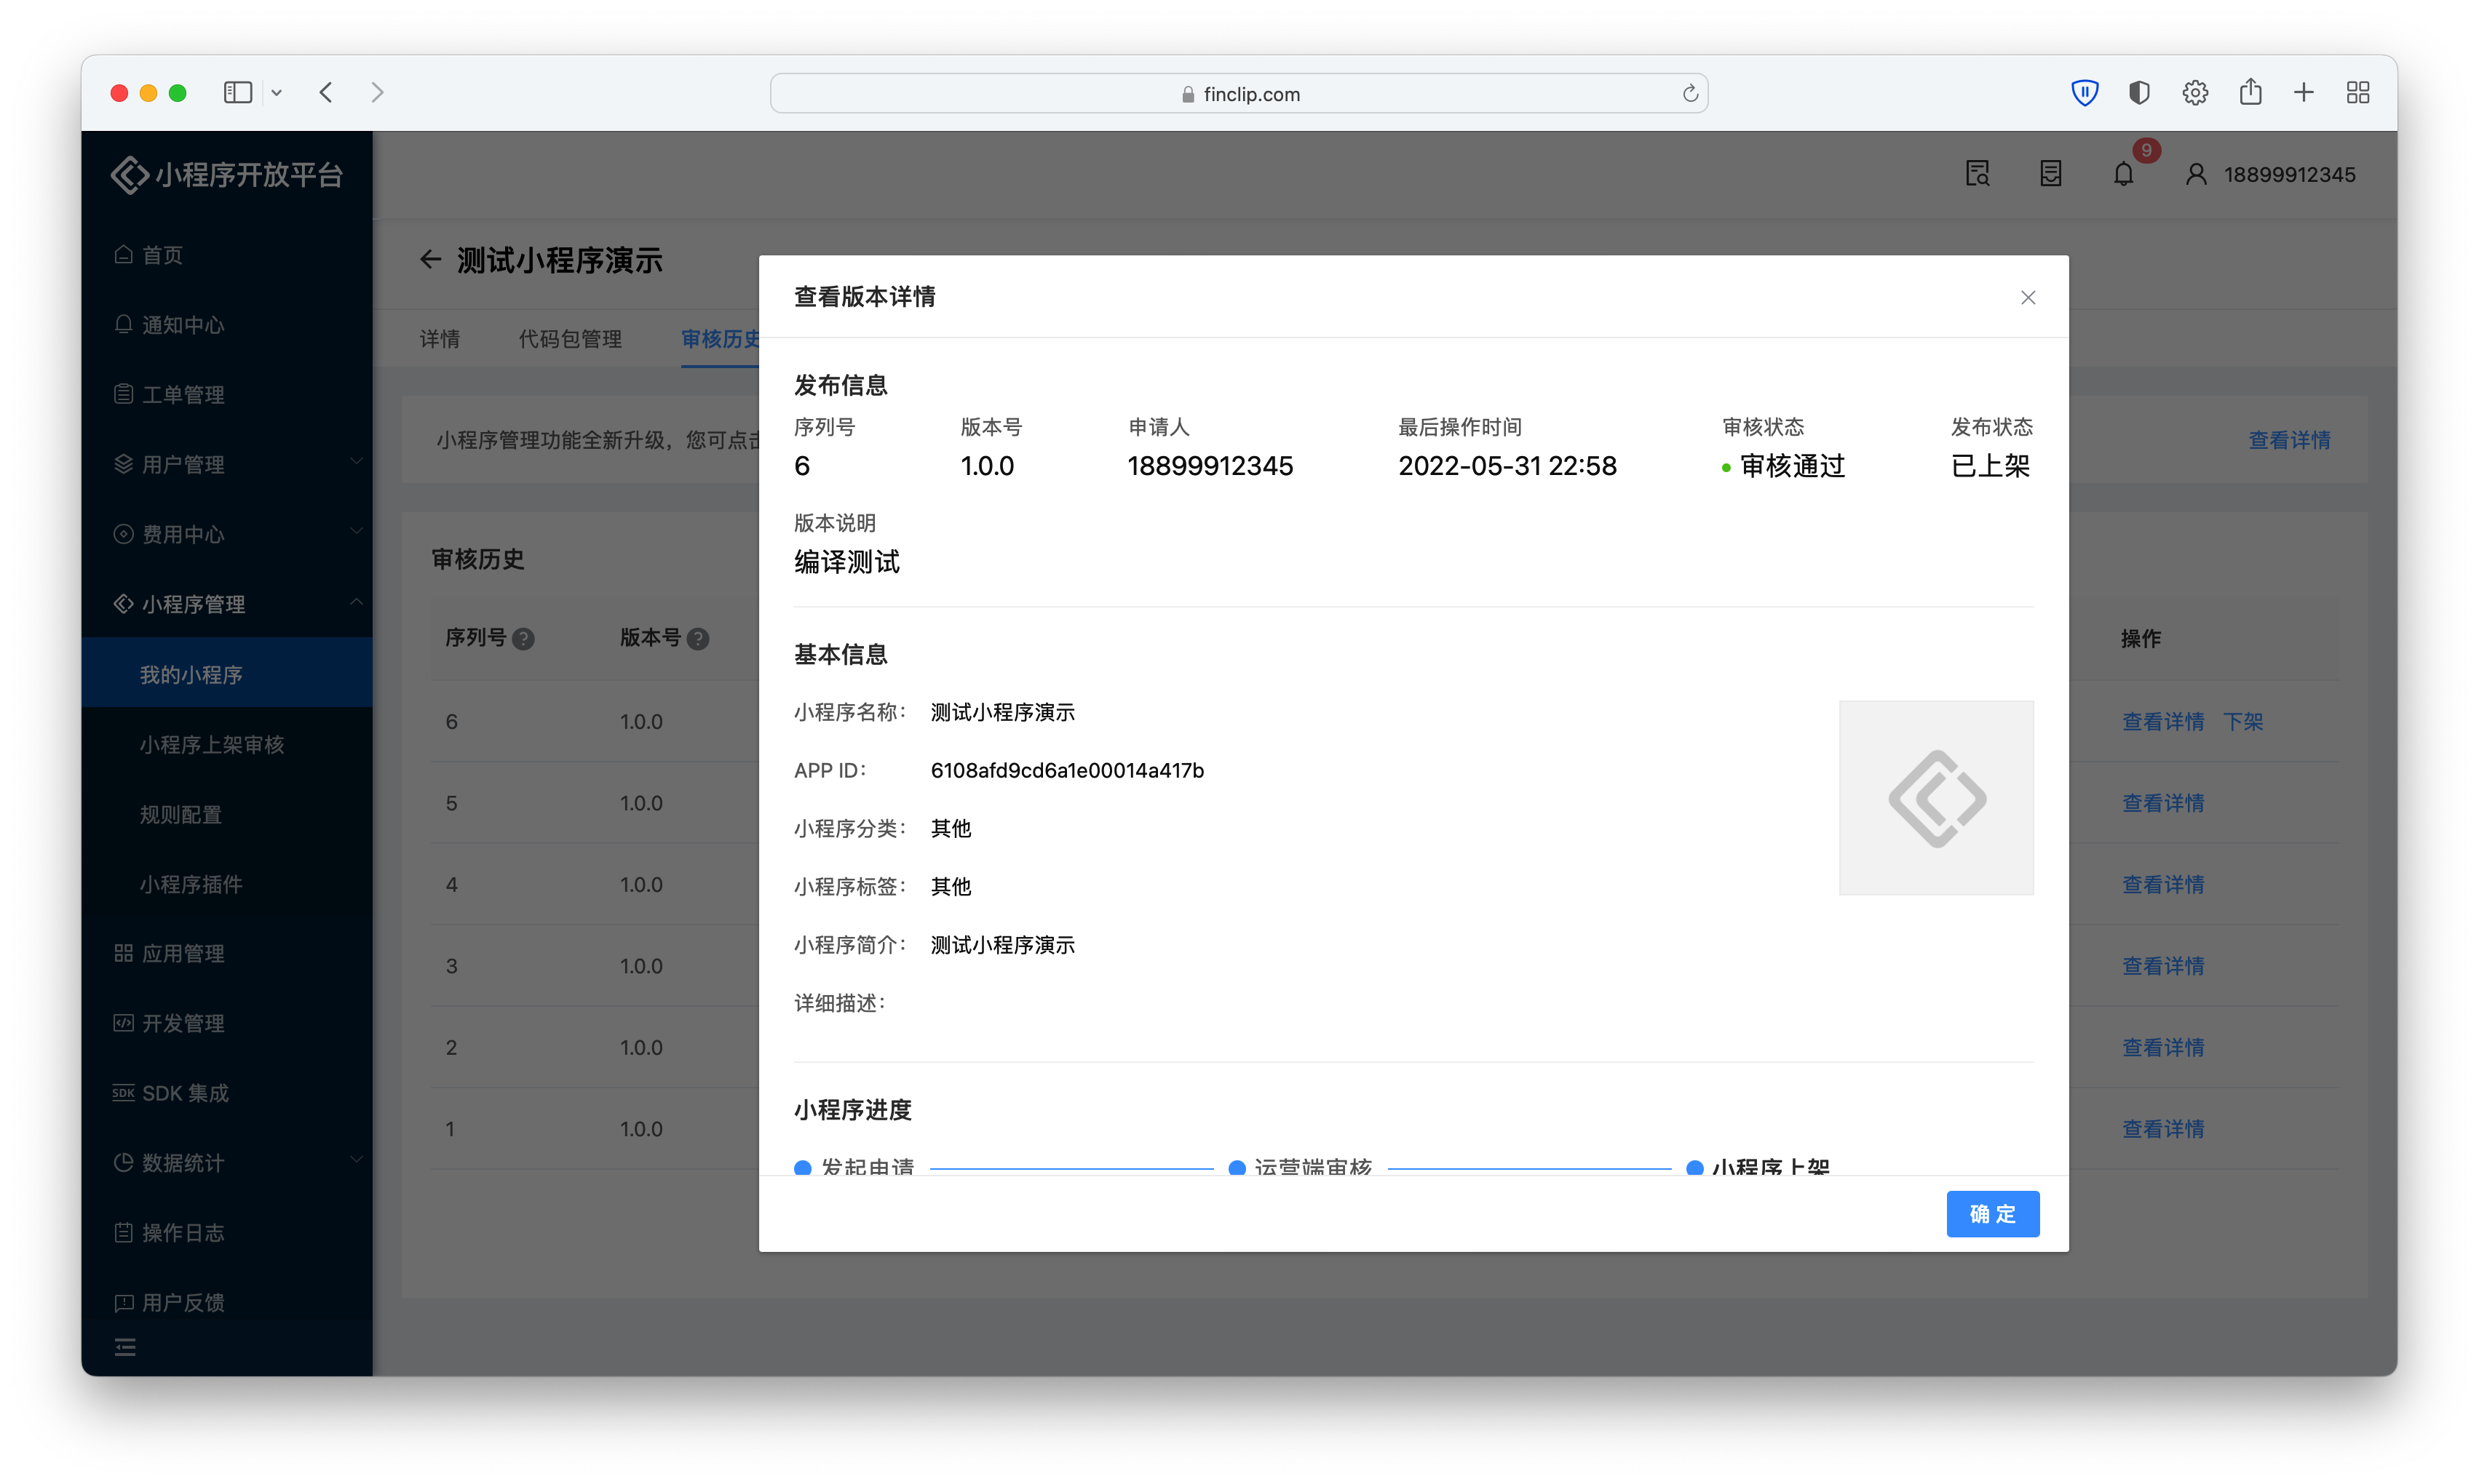Image resolution: width=2479 pixels, height=1484 pixels.
Task: Toggle Safari sidebar button
Action: (x=237, y=92)
